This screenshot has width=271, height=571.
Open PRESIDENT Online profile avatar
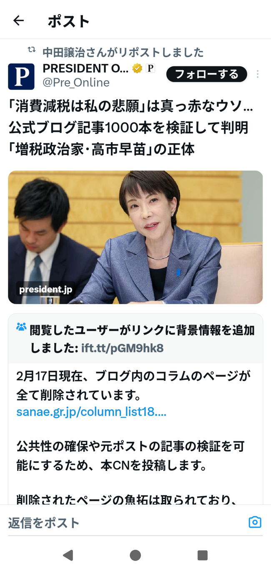[21, 76]
